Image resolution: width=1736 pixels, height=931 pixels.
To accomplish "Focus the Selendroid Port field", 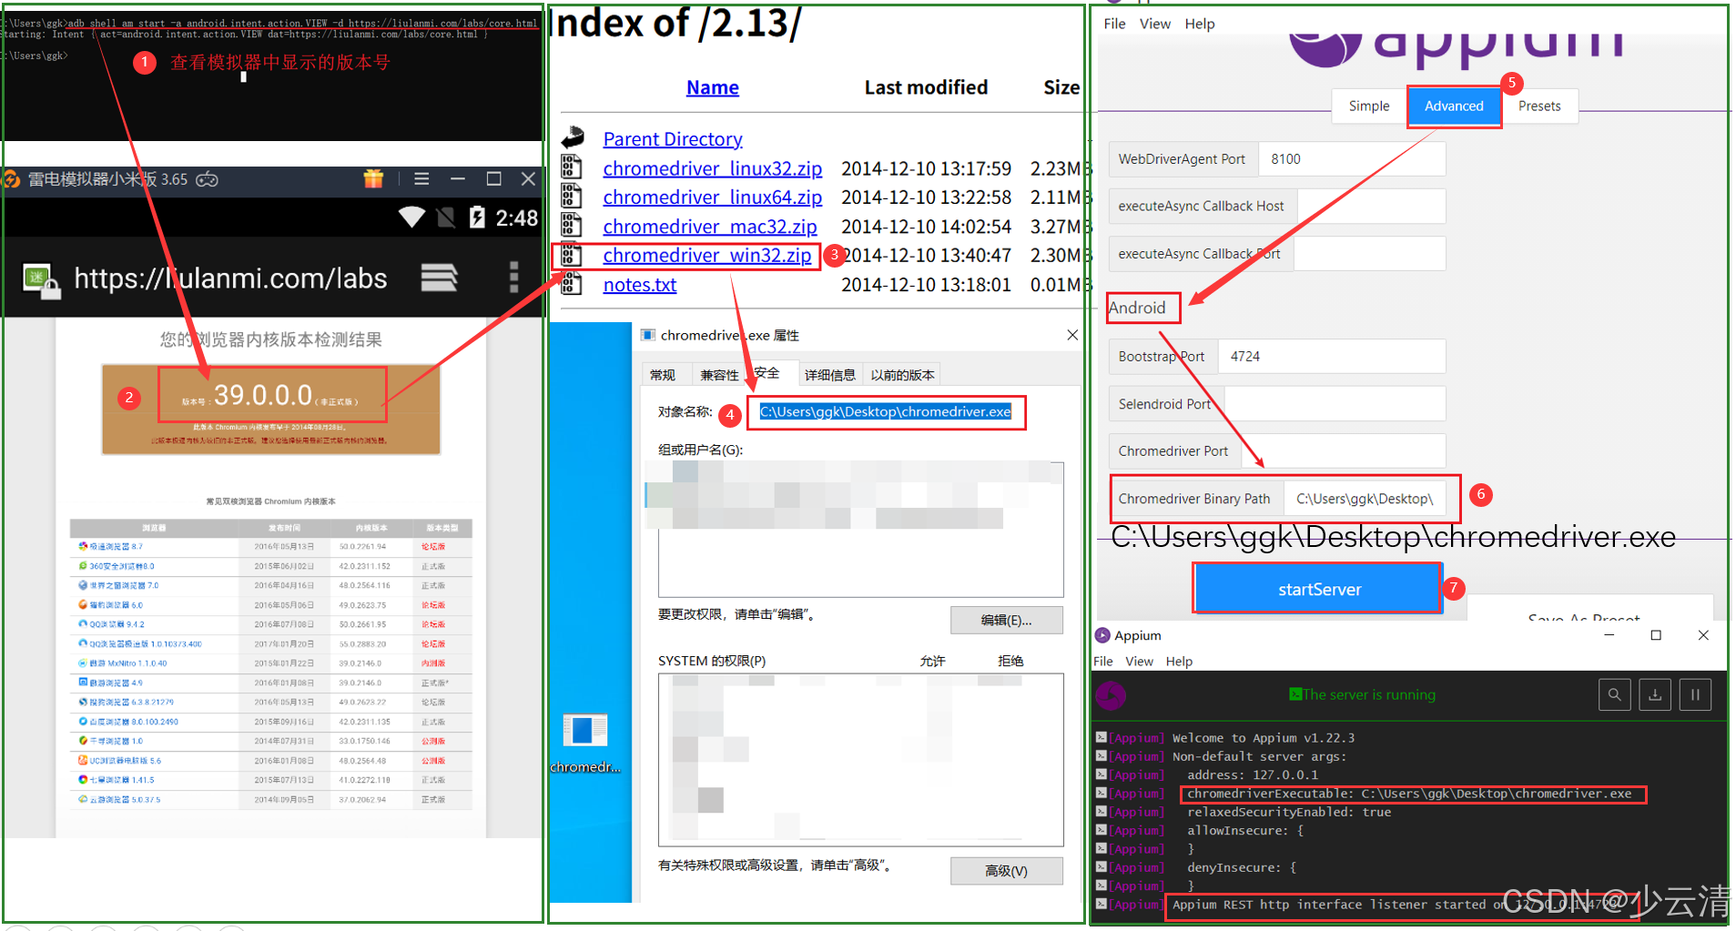I will [x=1335, y=404].
